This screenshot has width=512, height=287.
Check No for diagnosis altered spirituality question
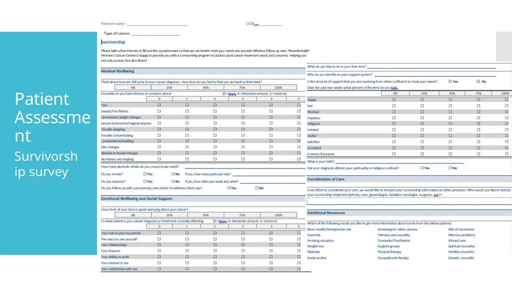click(450, 168)
